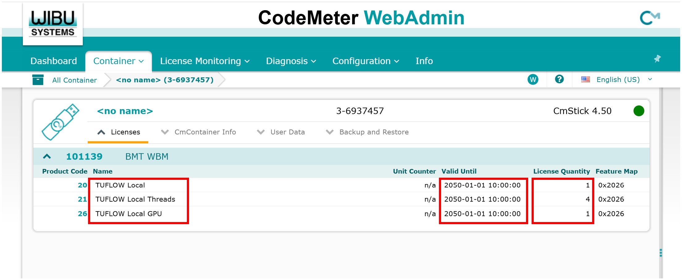Click the BMT WBM firm name
This screenshot has width=682, height=279.
(147, 156)
